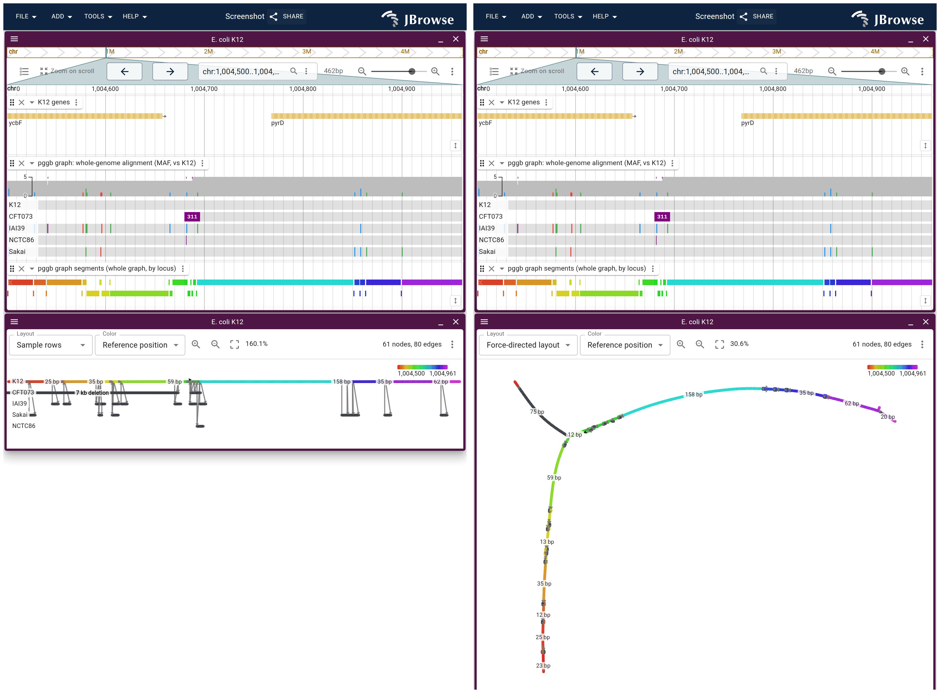Collapse pggb MAF alignment track, left window
The image size is (940, 693).
pos(32,163)
